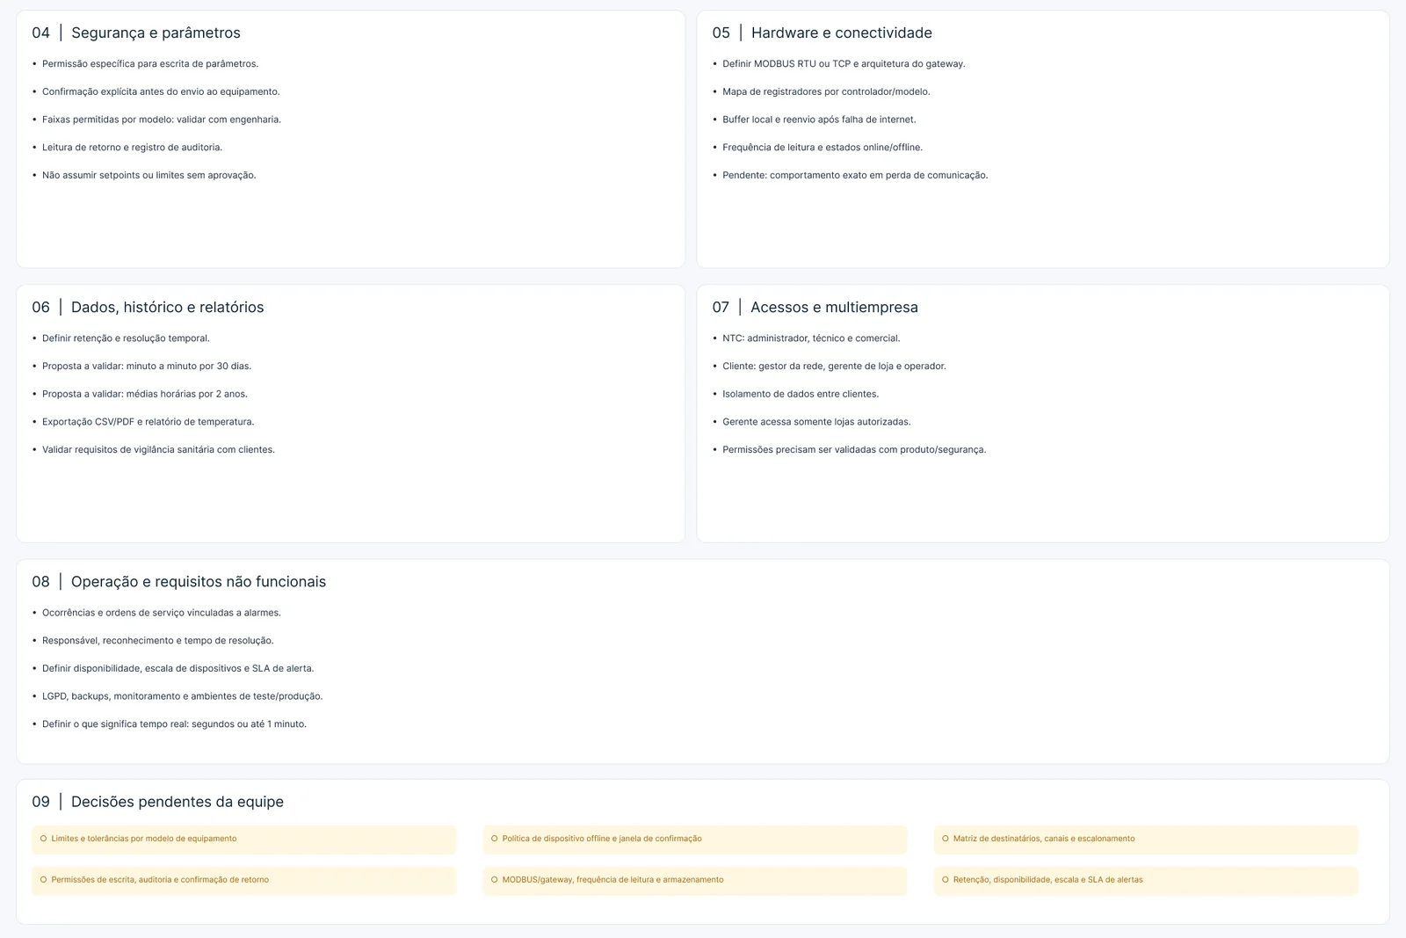Click the 'MODBUS/gateway, frequência de leitura' chip

pyautogui.click(x=695, y=880)
